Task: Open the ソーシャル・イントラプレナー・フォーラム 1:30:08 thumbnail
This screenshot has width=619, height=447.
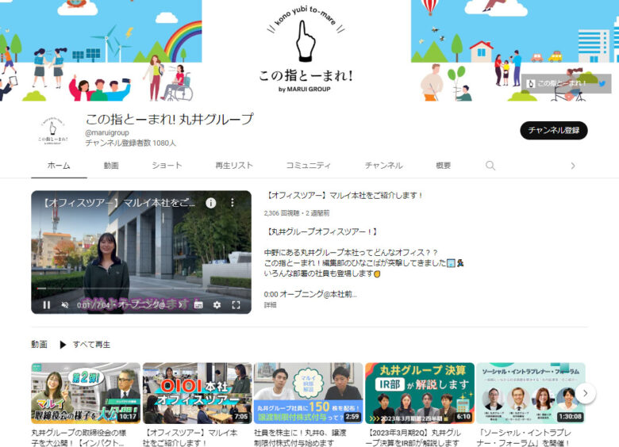Action: [x=531, y=393]
